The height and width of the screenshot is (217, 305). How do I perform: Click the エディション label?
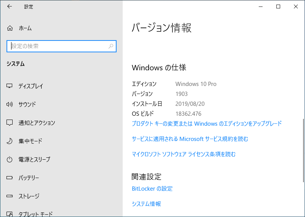point(144,84)
